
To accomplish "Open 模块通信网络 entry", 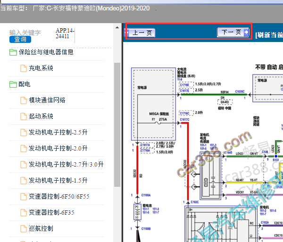I will (47, 100).
